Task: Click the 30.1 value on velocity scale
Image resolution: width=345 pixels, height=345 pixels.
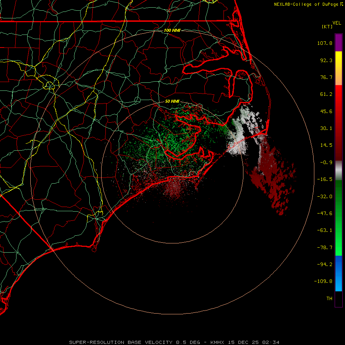Action: 326,128
